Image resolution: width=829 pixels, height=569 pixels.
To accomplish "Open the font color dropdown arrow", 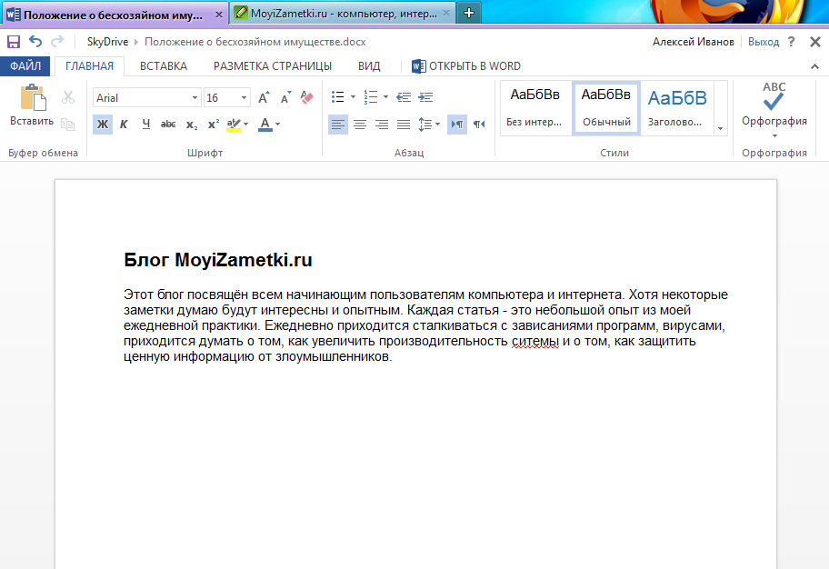I will pos(277,125).
